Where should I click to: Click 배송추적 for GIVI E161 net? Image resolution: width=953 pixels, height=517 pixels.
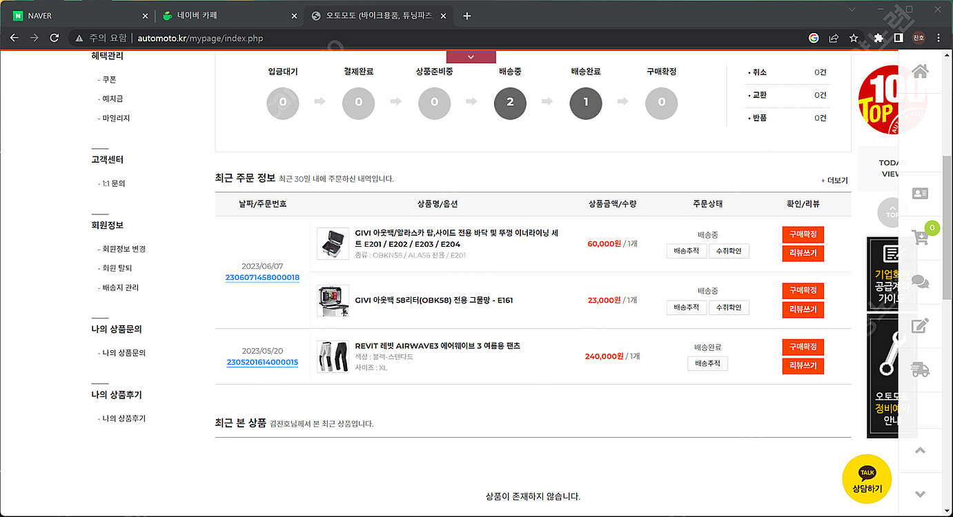pyautogui.click(x=687, y=307)
